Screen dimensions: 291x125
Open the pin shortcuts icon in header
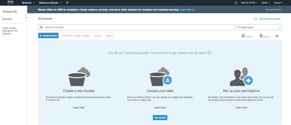[x=67, y=3]
